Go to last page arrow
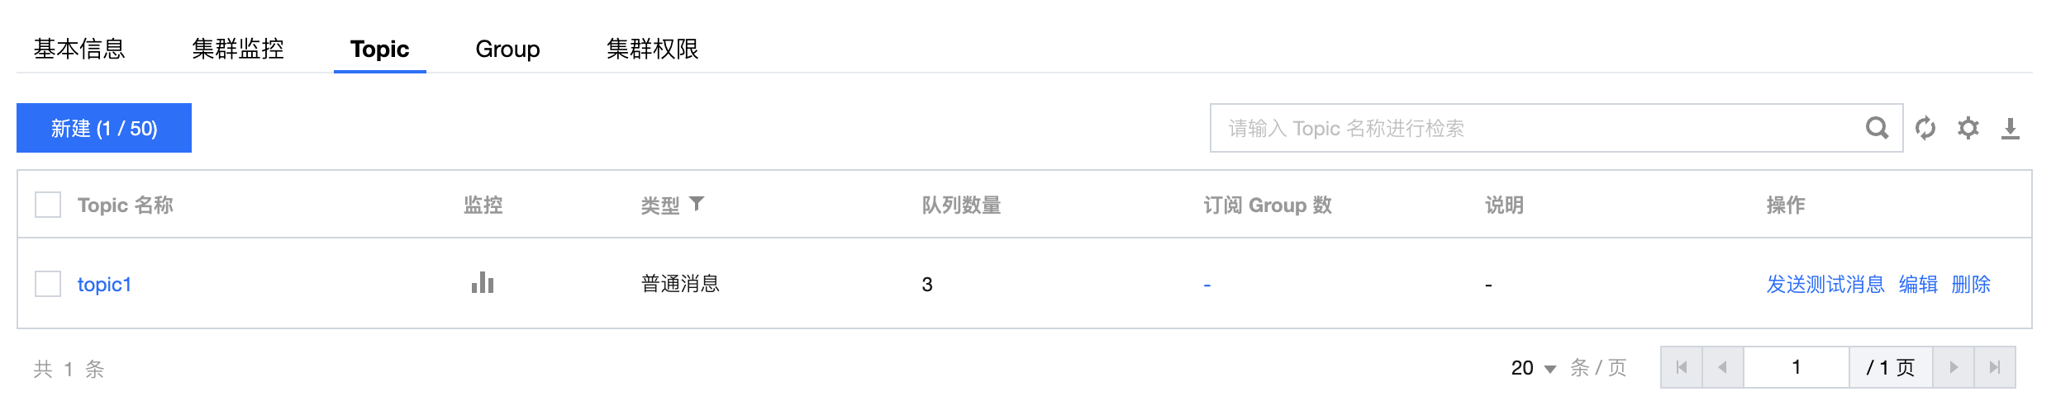 [1995, 367]
